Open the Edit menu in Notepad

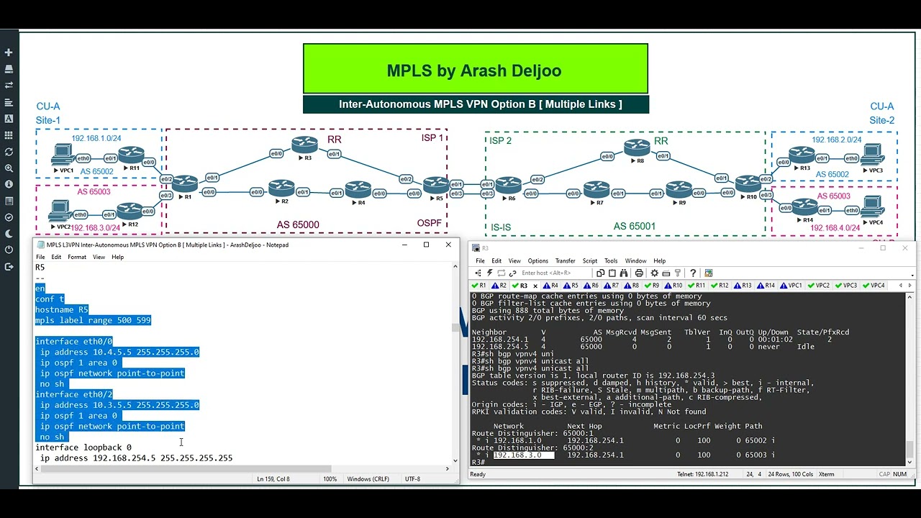[56, 257]
